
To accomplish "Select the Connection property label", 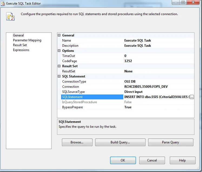I will point(71,87).
